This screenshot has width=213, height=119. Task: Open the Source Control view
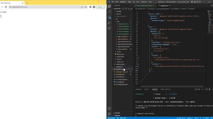[109, 17]
